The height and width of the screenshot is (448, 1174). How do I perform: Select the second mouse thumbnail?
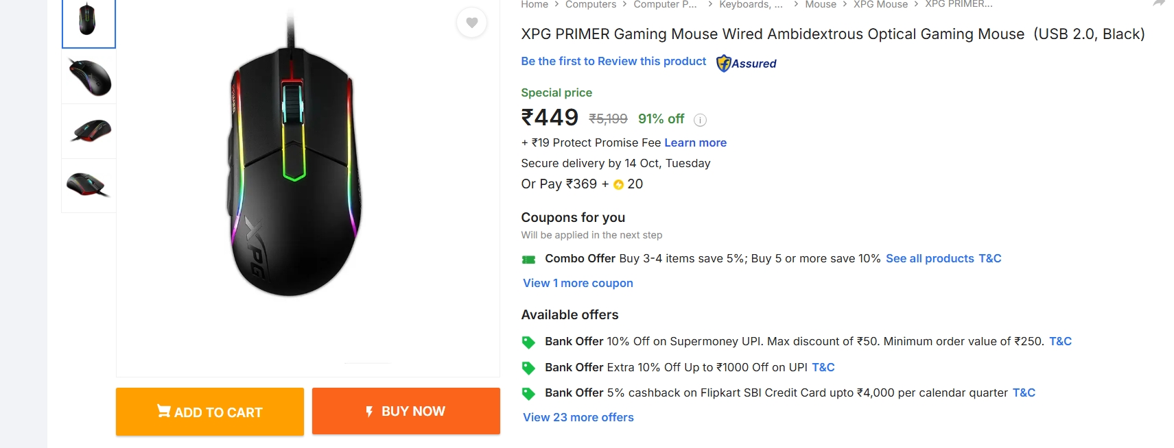click(88, 77)
